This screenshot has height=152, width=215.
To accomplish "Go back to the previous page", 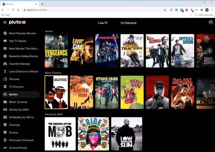I will click(x=3, y=10).
